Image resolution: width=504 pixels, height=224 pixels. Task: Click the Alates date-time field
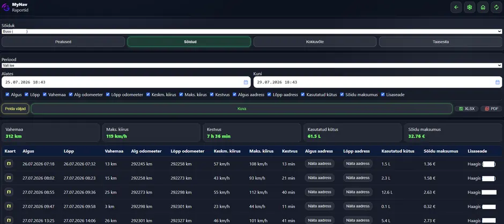(x=126, y=82)
